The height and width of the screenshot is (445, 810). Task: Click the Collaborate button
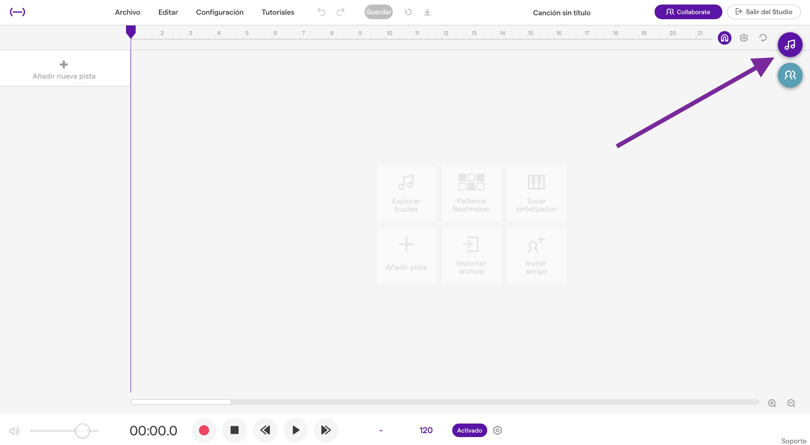pos(688,12)
